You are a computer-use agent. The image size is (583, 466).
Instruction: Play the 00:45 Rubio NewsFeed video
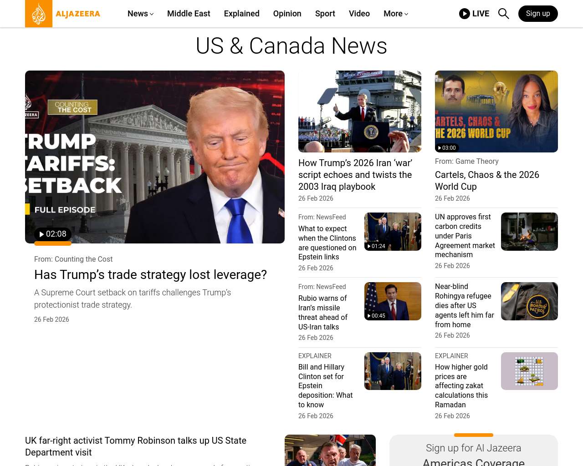pyautogui.click(x=376, y=316)
